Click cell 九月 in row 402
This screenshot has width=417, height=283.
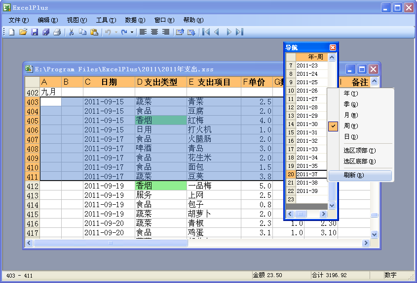click(50, 93)
